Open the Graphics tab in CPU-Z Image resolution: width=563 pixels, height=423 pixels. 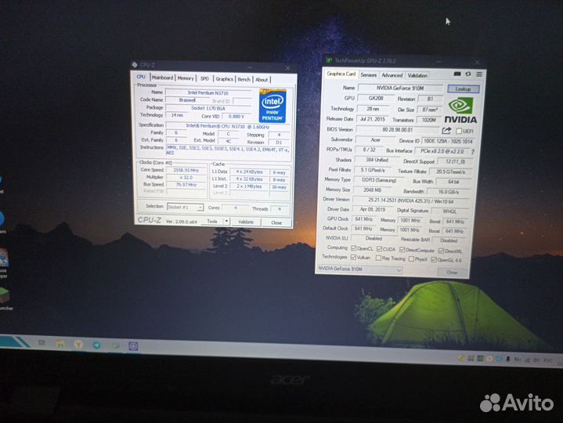pos(225,79)
